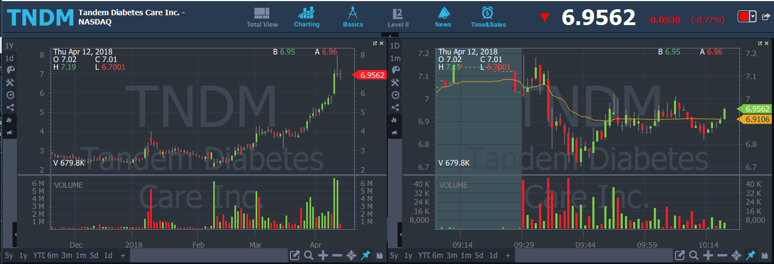Click the share arrow icon at top right

pyautogui.click(x=766, y=17)
